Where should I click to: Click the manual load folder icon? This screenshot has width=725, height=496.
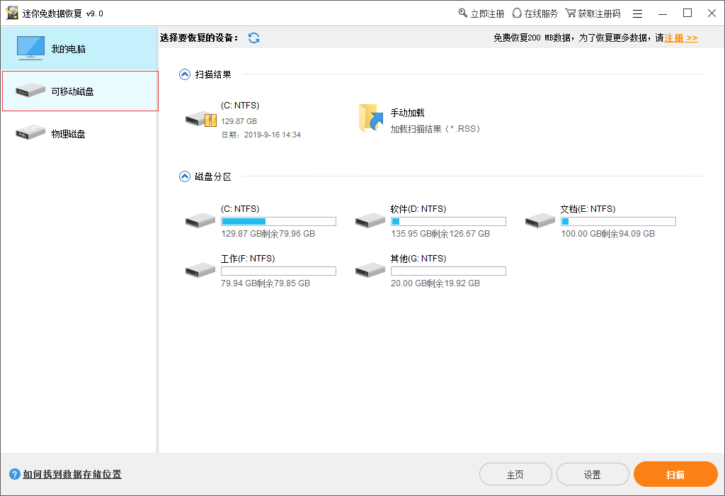click(371, 118)
